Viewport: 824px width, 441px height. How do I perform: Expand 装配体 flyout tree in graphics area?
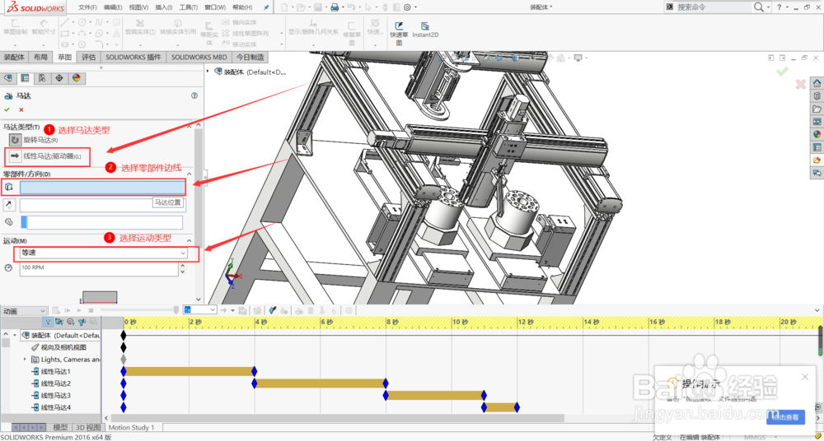(208, 72)
